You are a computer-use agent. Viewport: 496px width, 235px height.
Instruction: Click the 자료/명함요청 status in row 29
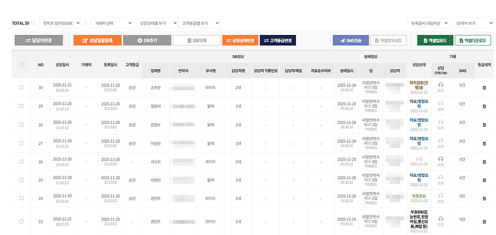point(419,104)
